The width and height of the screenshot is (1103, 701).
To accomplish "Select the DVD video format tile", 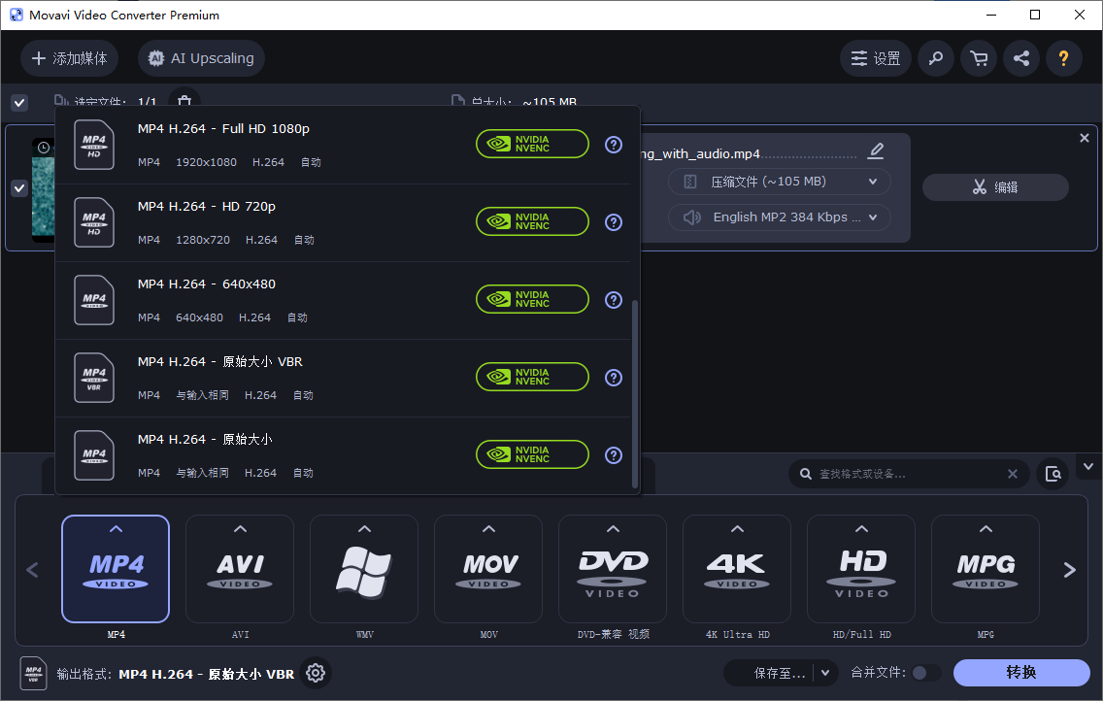I will pyautogui.click(x=613, y=569).
